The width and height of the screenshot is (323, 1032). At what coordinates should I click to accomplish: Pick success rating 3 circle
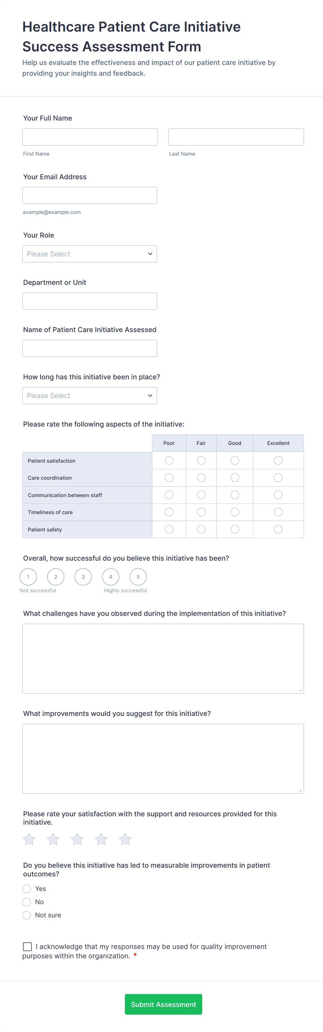point(83,577)
